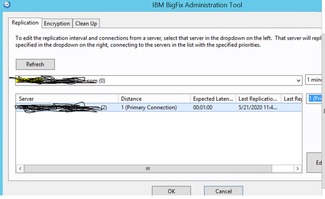Image resolution: width=325 pixels, height=199 pixels.
Task: Click the BigFix logo icon in title bar
Action: click(7, 4)
